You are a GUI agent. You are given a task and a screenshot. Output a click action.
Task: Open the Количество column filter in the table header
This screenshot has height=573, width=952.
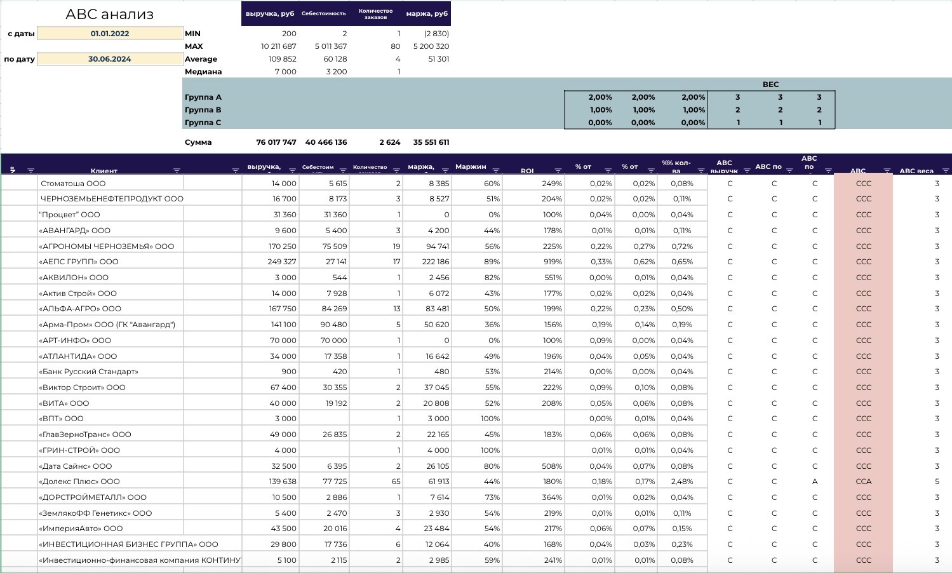click(x=396, y=170)
